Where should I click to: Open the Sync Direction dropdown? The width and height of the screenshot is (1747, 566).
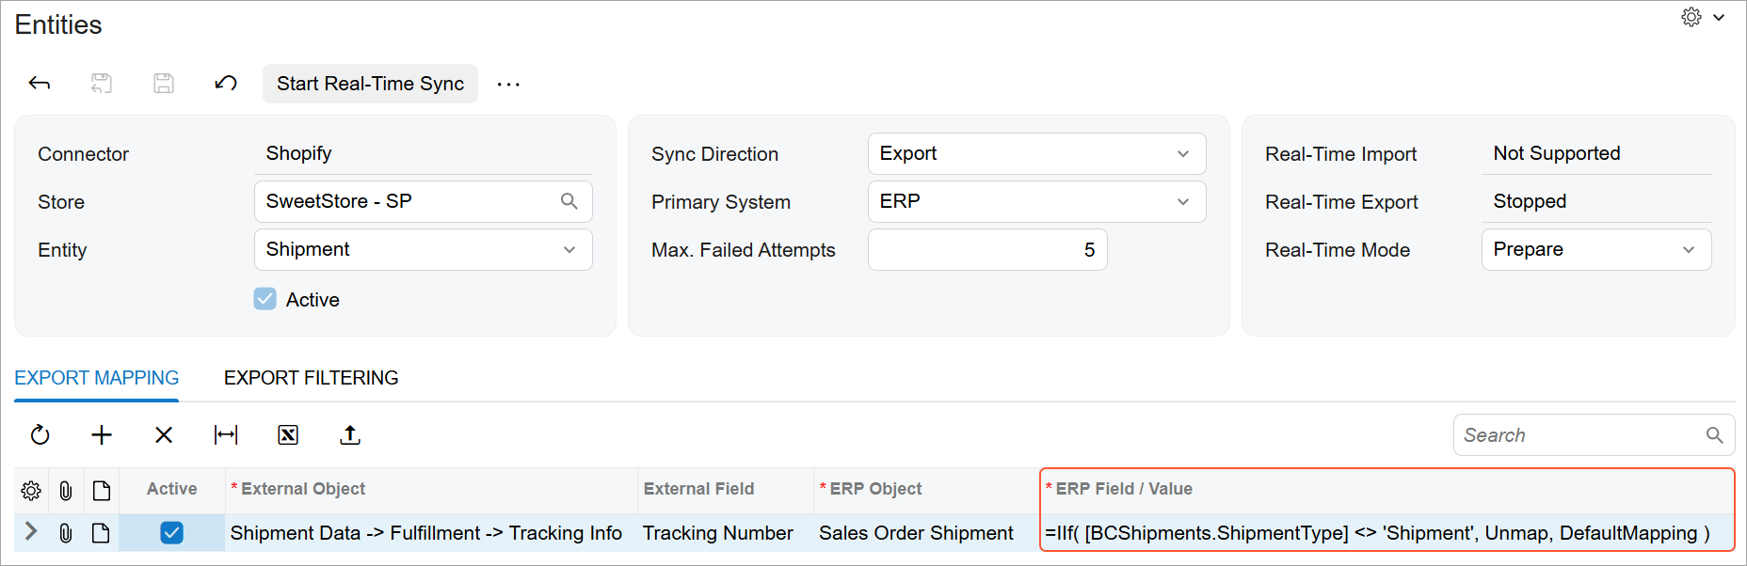(1036, 153)
